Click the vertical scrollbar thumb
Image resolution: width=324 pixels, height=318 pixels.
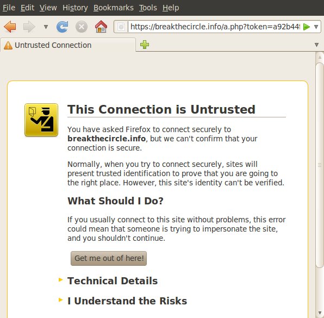(320, 165)
